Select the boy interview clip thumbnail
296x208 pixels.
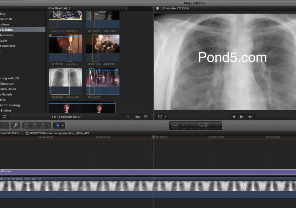click(x=82, y=107)
